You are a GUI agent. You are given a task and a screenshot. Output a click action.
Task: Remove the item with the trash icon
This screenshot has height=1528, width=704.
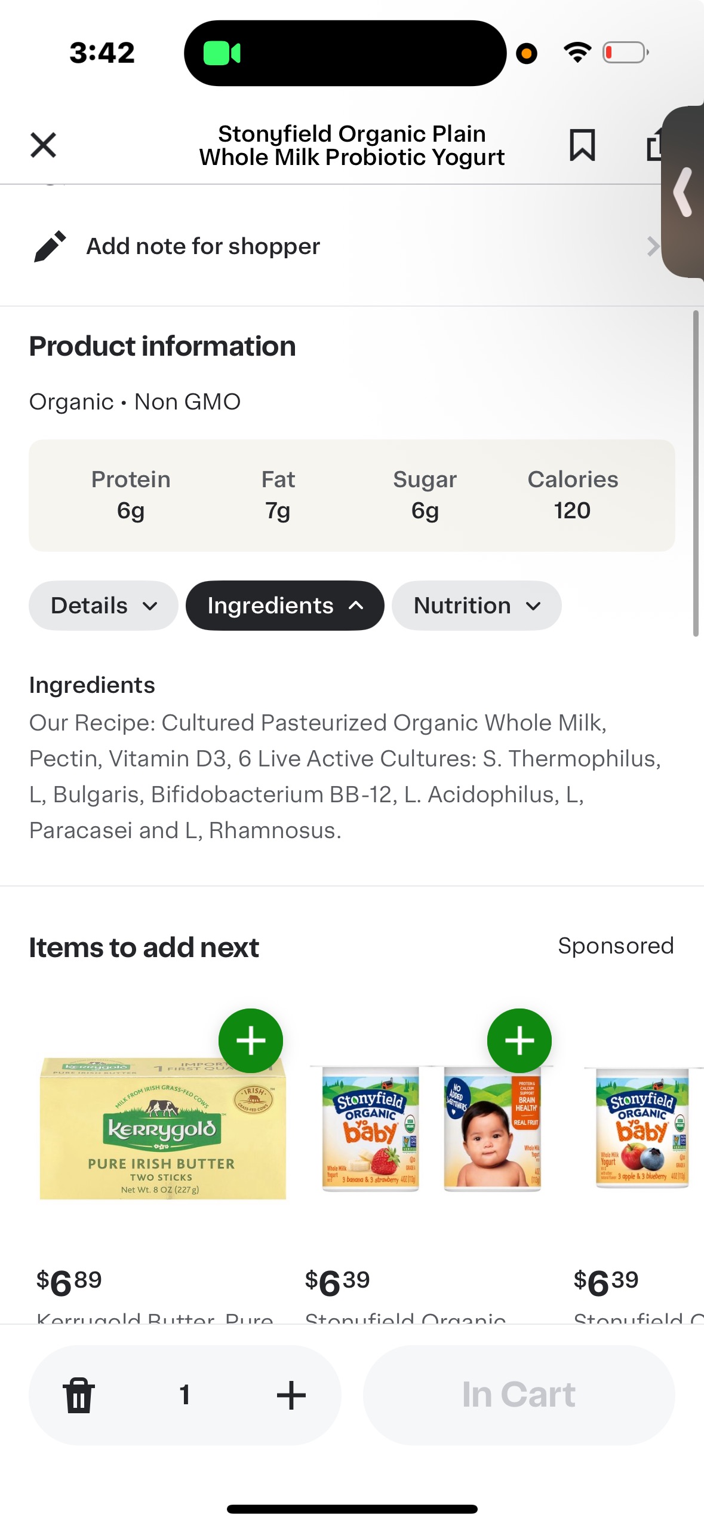click(x=79, y=1395)
